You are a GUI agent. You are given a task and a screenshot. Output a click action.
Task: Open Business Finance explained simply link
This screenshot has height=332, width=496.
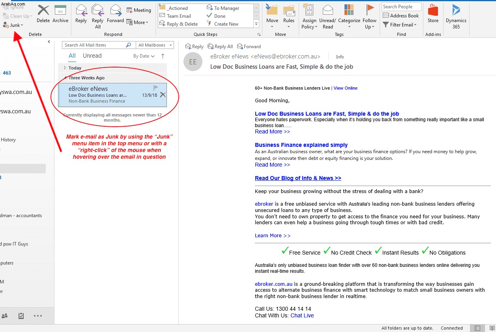pos(301,145)
